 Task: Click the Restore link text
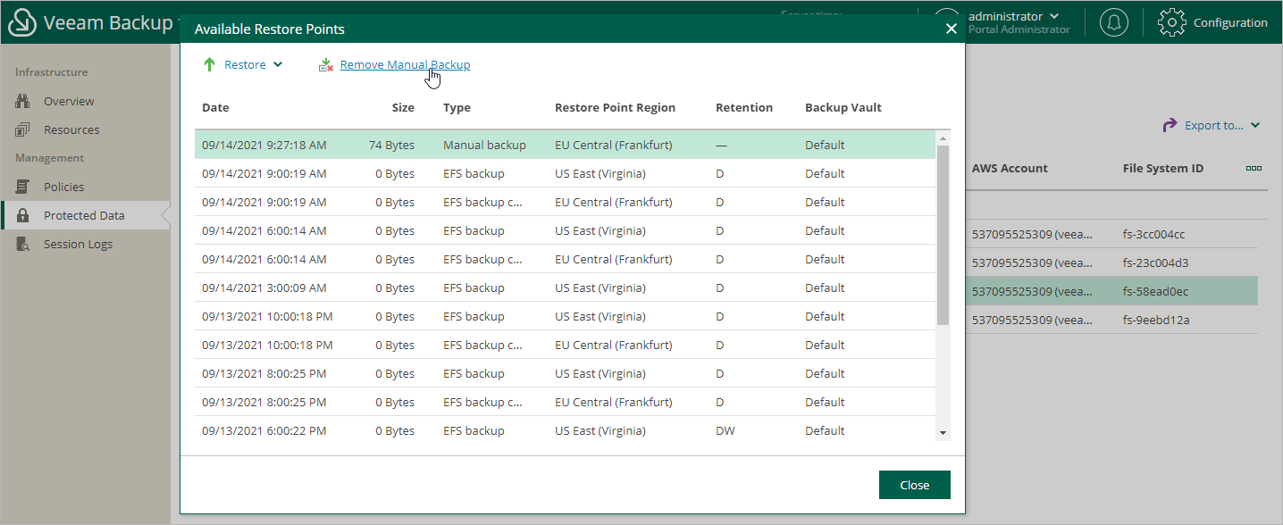point(245,64)
